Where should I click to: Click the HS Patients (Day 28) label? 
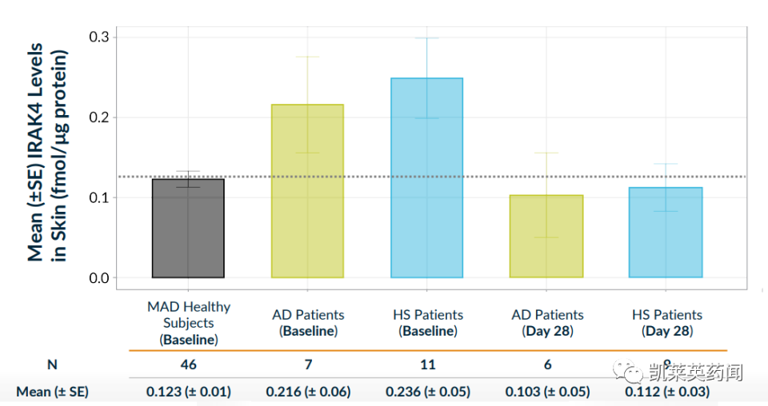pos(666,323)
